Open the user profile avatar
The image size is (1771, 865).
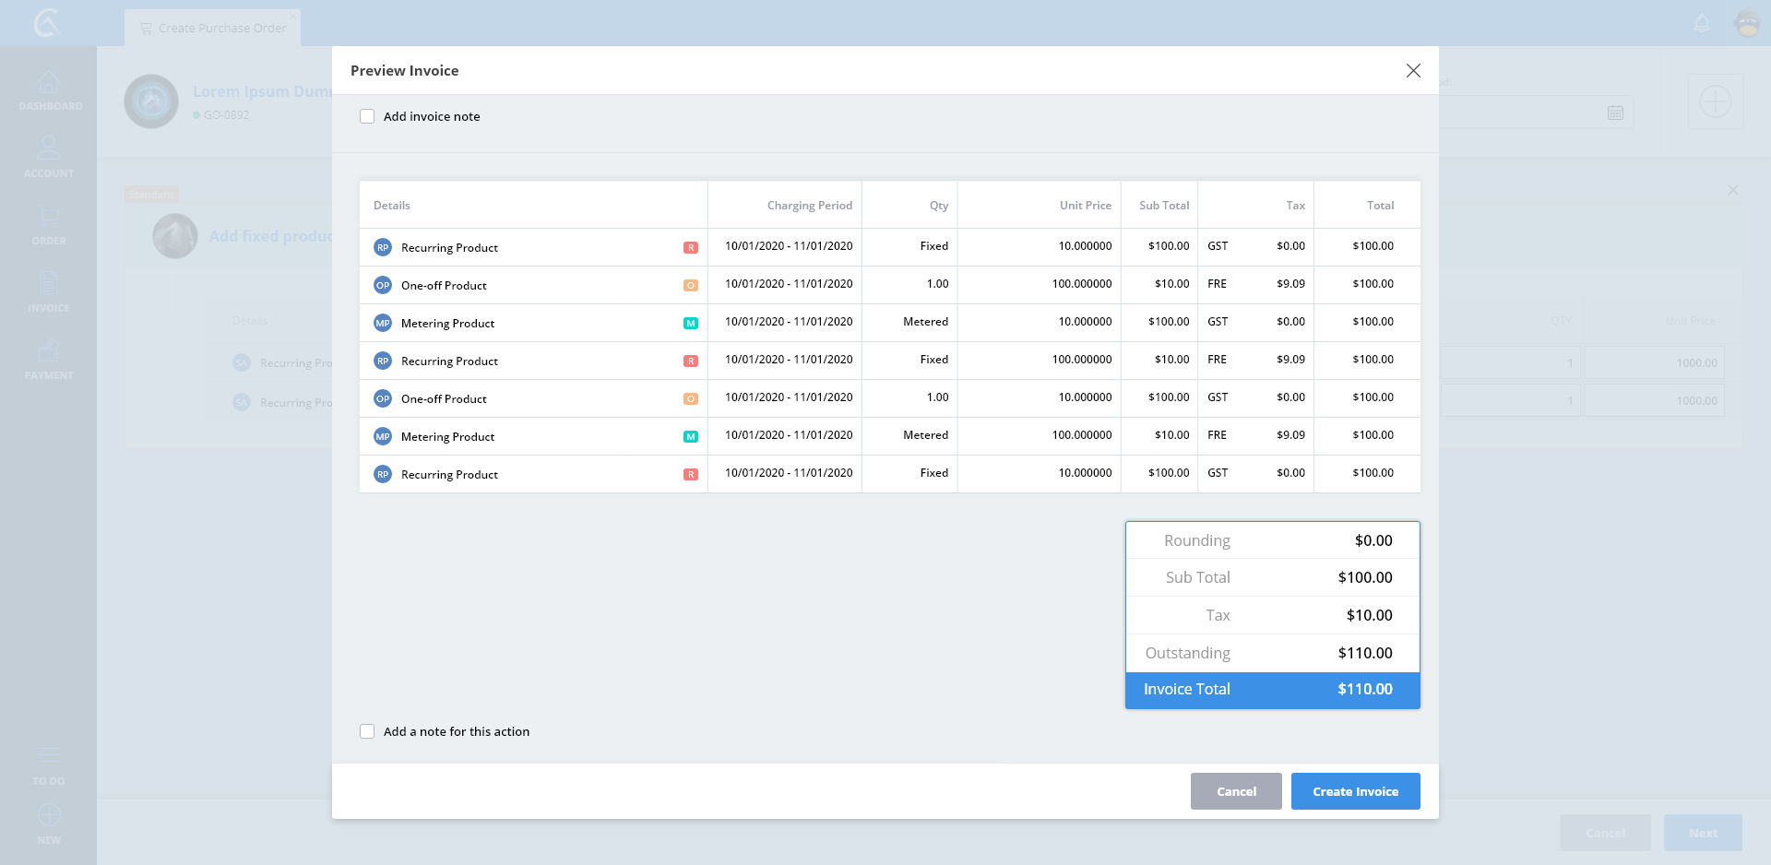tap(1747, 23)
